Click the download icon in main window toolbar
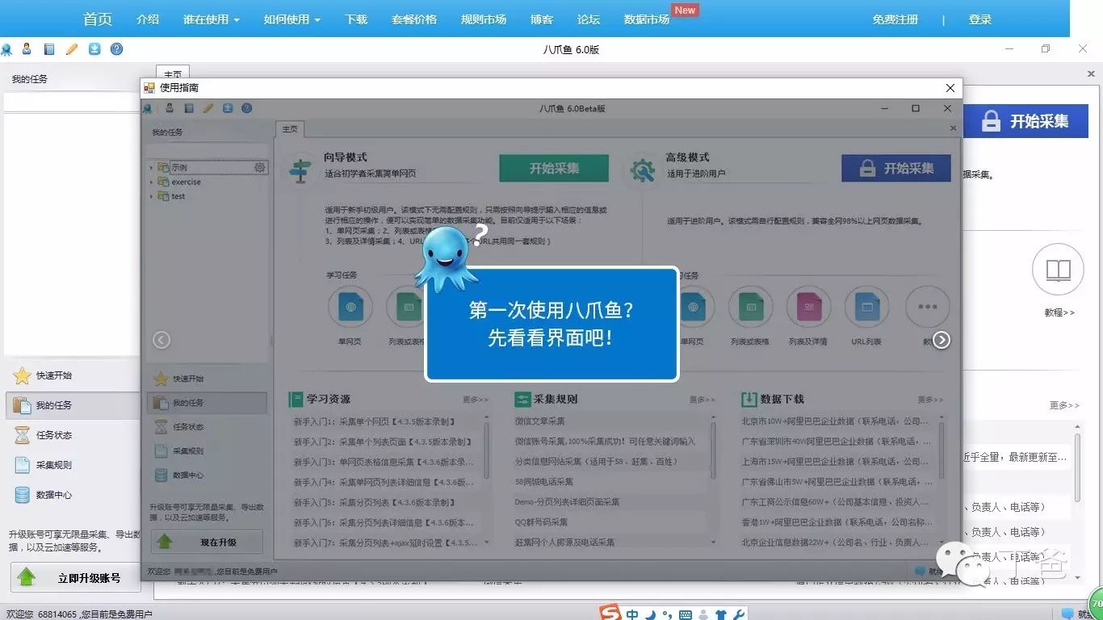The height and width of the screenshot is (620, 1103). point(94,49)
